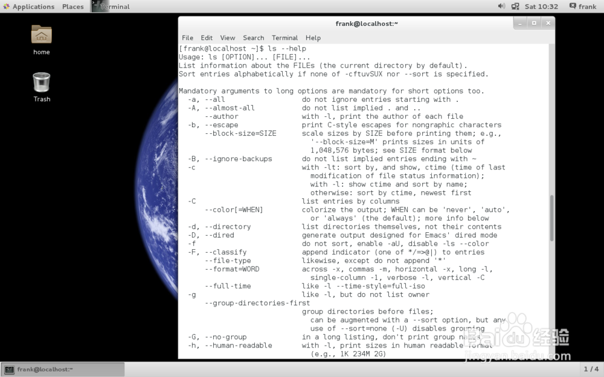Click the '--author' option text
This screenshot has width=604, height=377.
click(222, 116)
